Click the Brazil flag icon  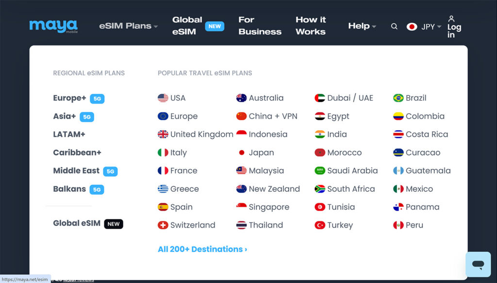click(x=398, y=98)
